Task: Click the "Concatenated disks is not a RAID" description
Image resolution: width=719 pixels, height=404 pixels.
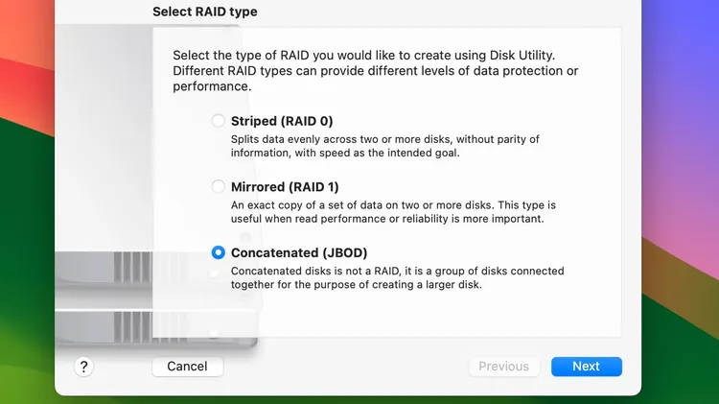Action: coord(398,277)
